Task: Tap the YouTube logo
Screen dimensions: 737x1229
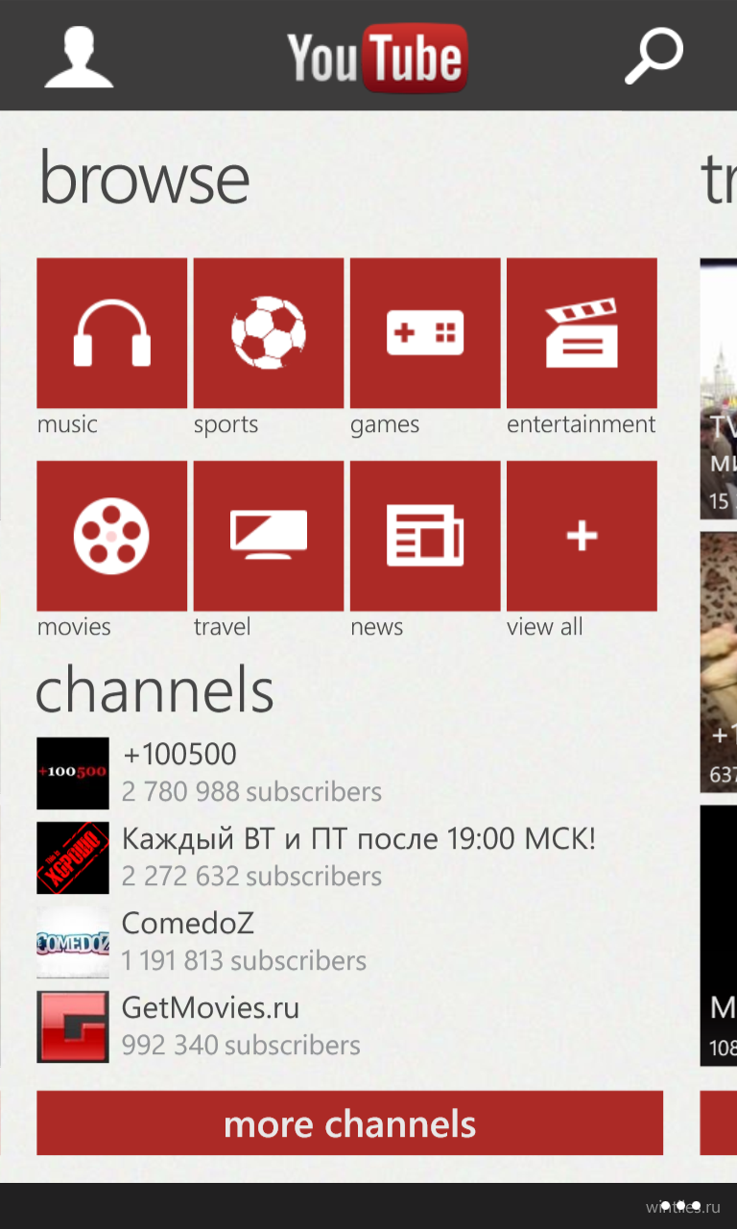Action: (x=377, y=58)
